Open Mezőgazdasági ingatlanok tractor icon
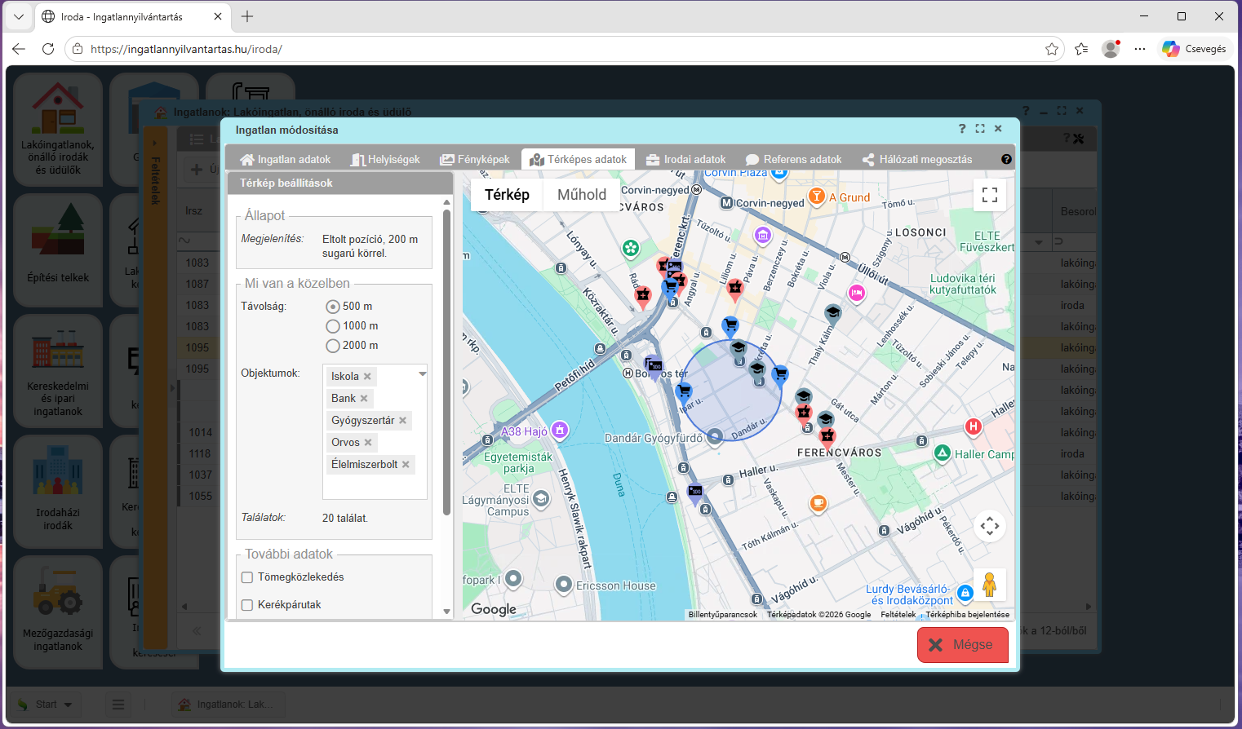This screenshot has width=1242, height=729. tap(58, 612)
